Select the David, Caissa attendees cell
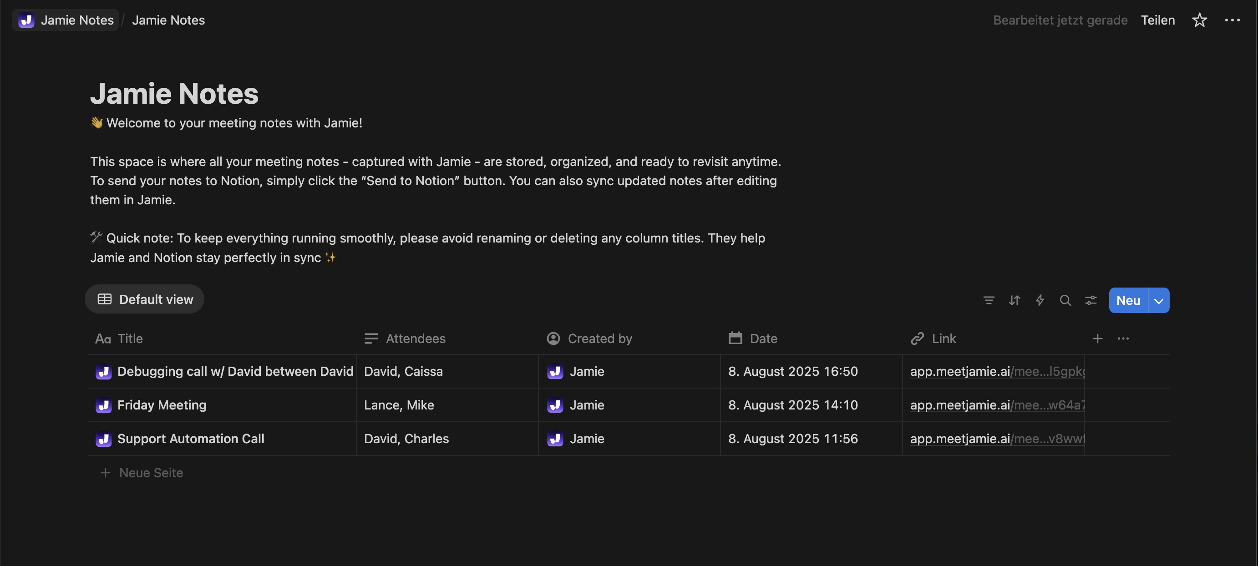 (447, 371)
